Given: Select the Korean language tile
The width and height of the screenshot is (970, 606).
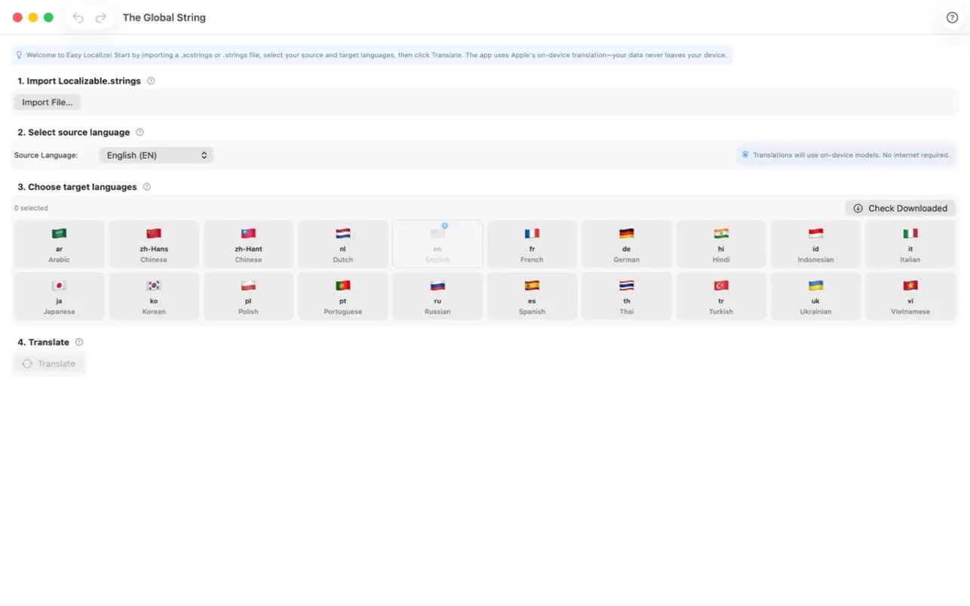Looking at the screenshot, I should click(x=154, y=296).
